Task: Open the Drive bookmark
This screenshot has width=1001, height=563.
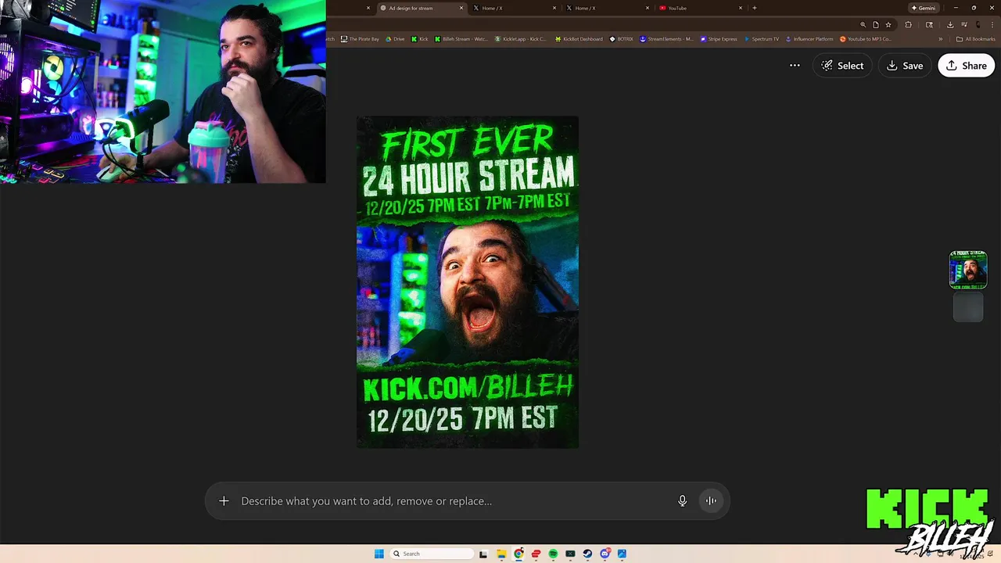Action: [395, 39]
